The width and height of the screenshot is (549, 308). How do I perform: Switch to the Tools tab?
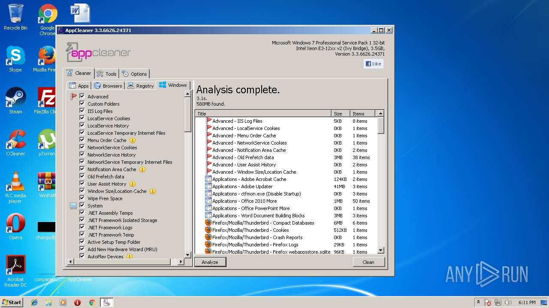pos(106,74)
